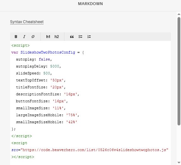Open the Syntax Cheatsheet link

[27, 22]
